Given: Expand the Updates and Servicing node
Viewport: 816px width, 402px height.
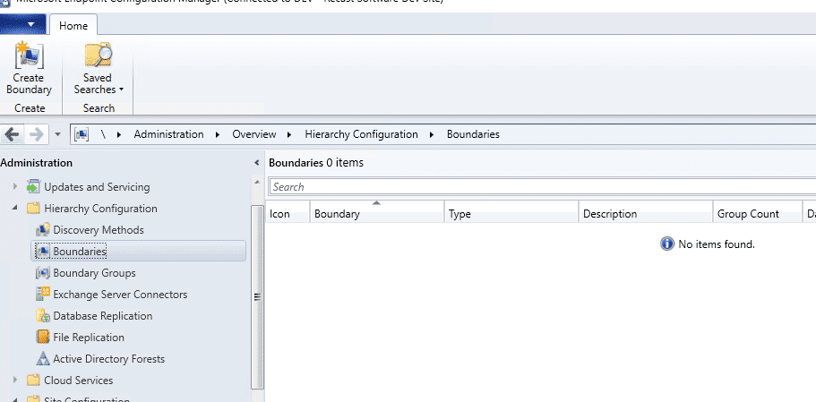Looking at the screenshot, I should (x=15, y=187).
